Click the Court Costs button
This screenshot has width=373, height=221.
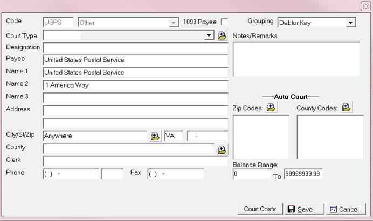pos(260,209)
